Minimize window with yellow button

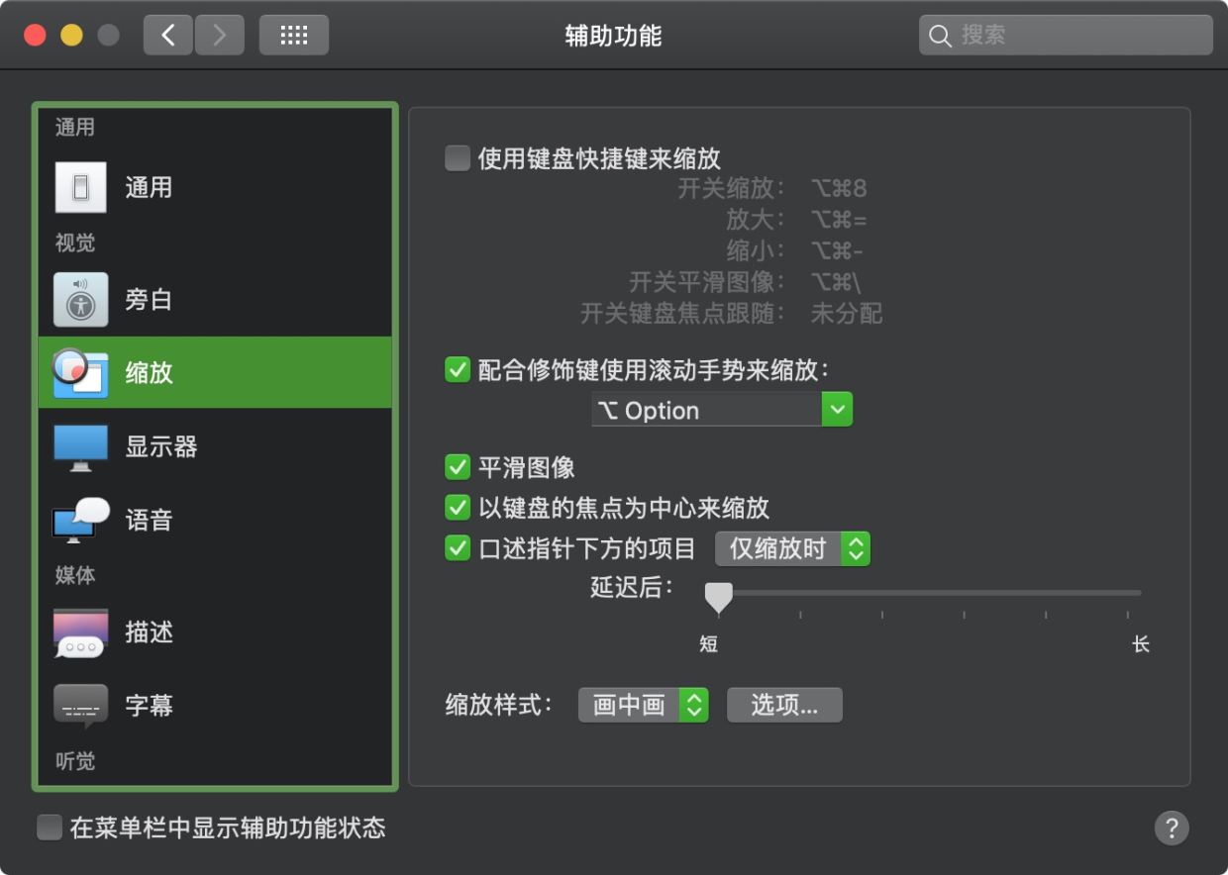tap(72, 36)
